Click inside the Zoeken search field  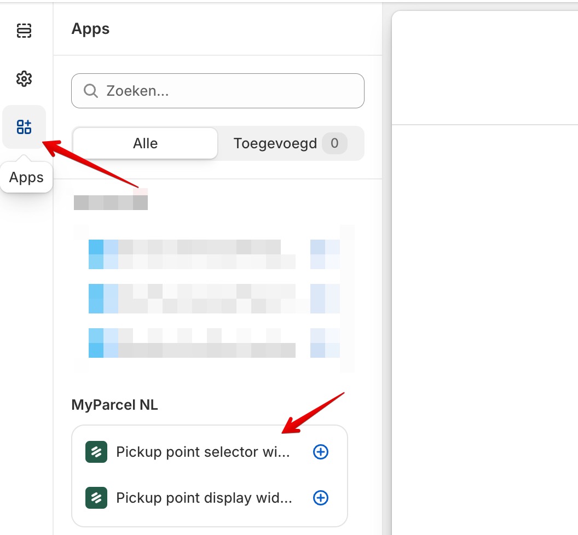point(218,91)
